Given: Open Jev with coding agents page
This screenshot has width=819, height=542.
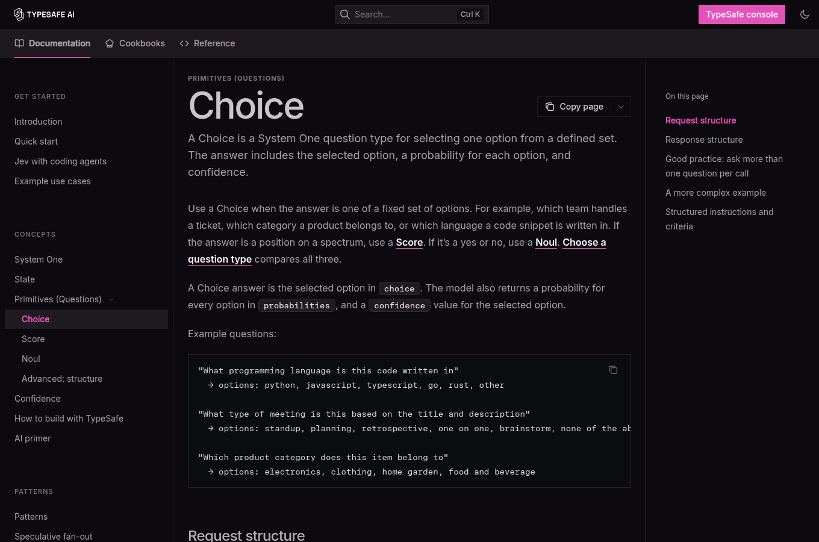Looking at the screenshot, I should coord(60,161).
